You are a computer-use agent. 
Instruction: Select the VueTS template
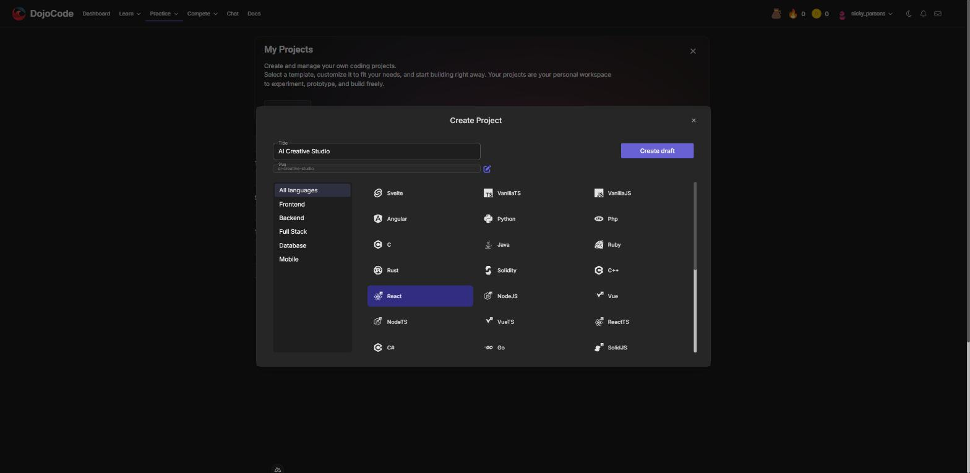point(531,322)
